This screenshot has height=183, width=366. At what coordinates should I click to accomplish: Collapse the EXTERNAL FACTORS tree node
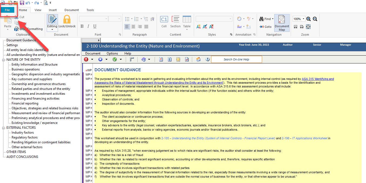tap(4, 128)
